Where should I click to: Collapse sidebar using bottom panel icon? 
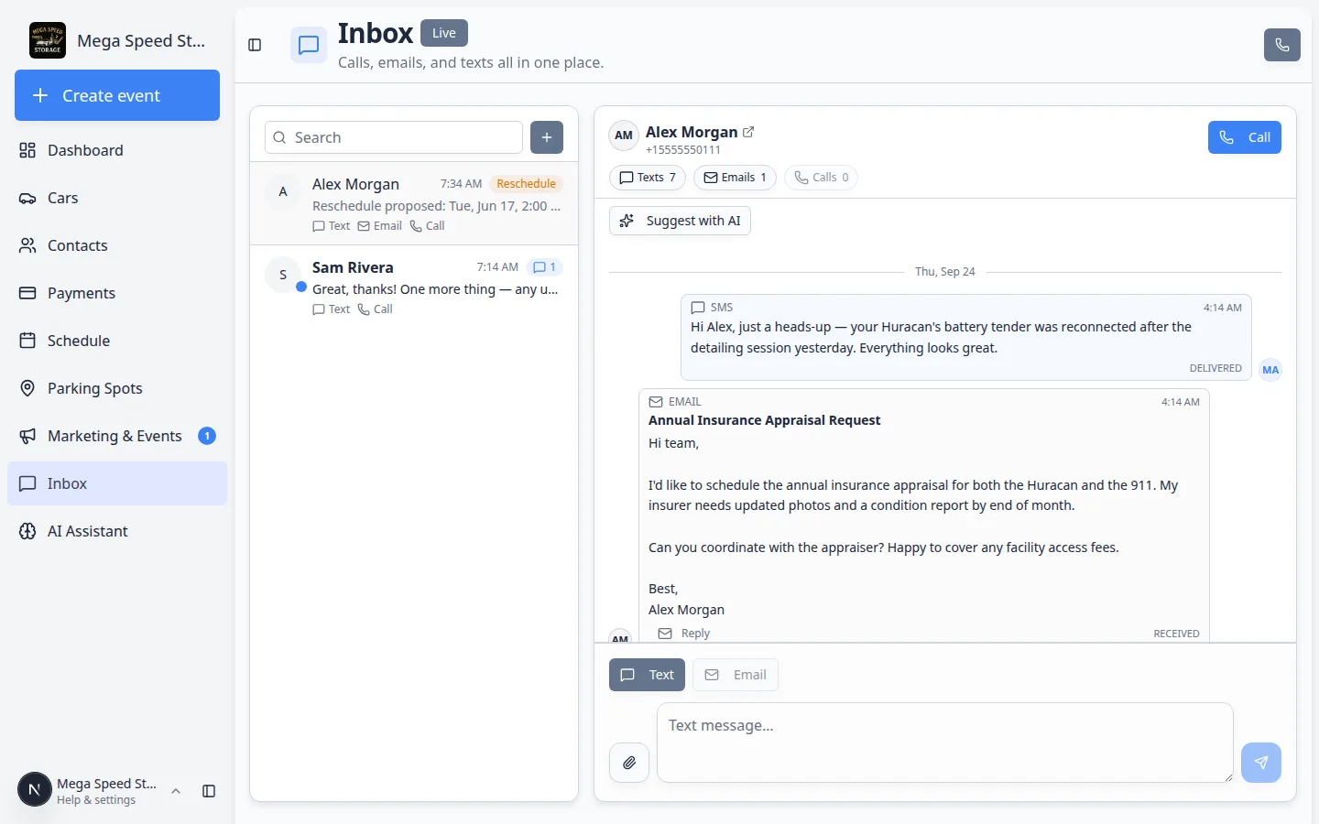click(x=209, y=791)
